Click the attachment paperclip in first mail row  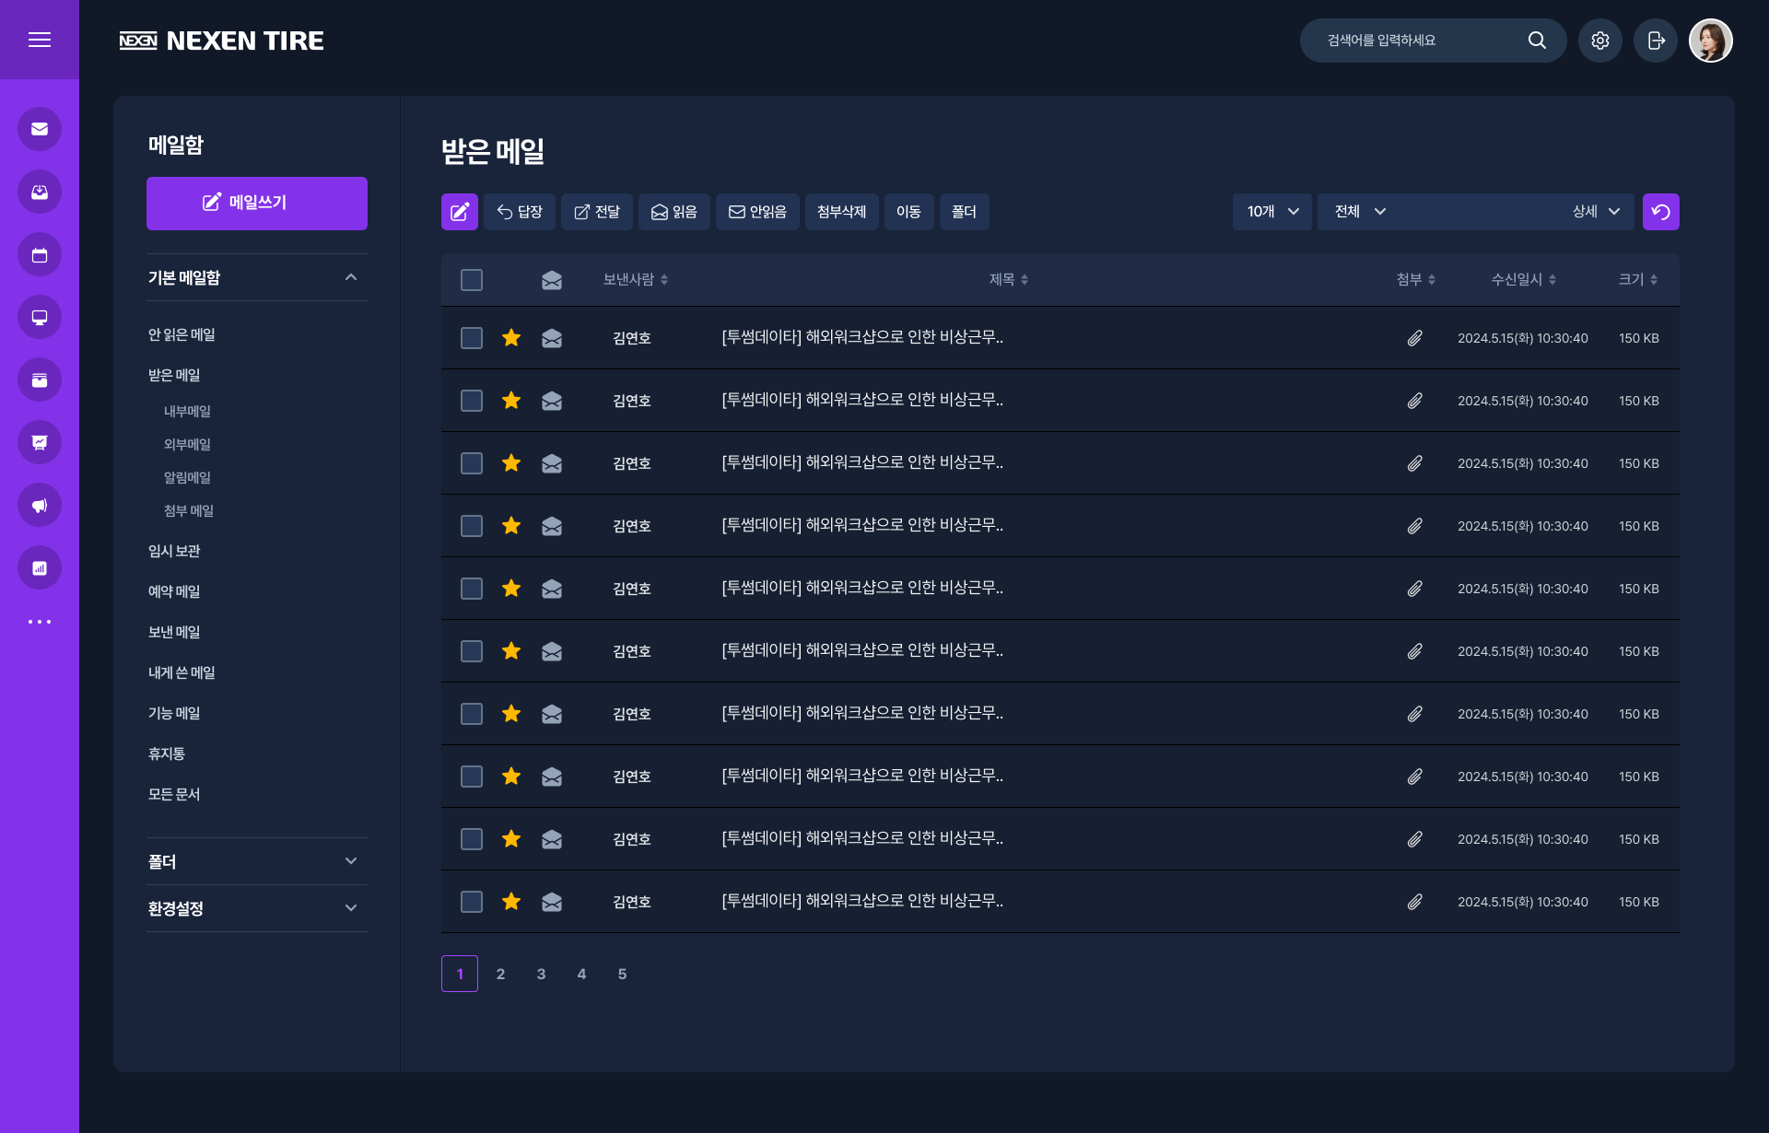click(1414, 338)
